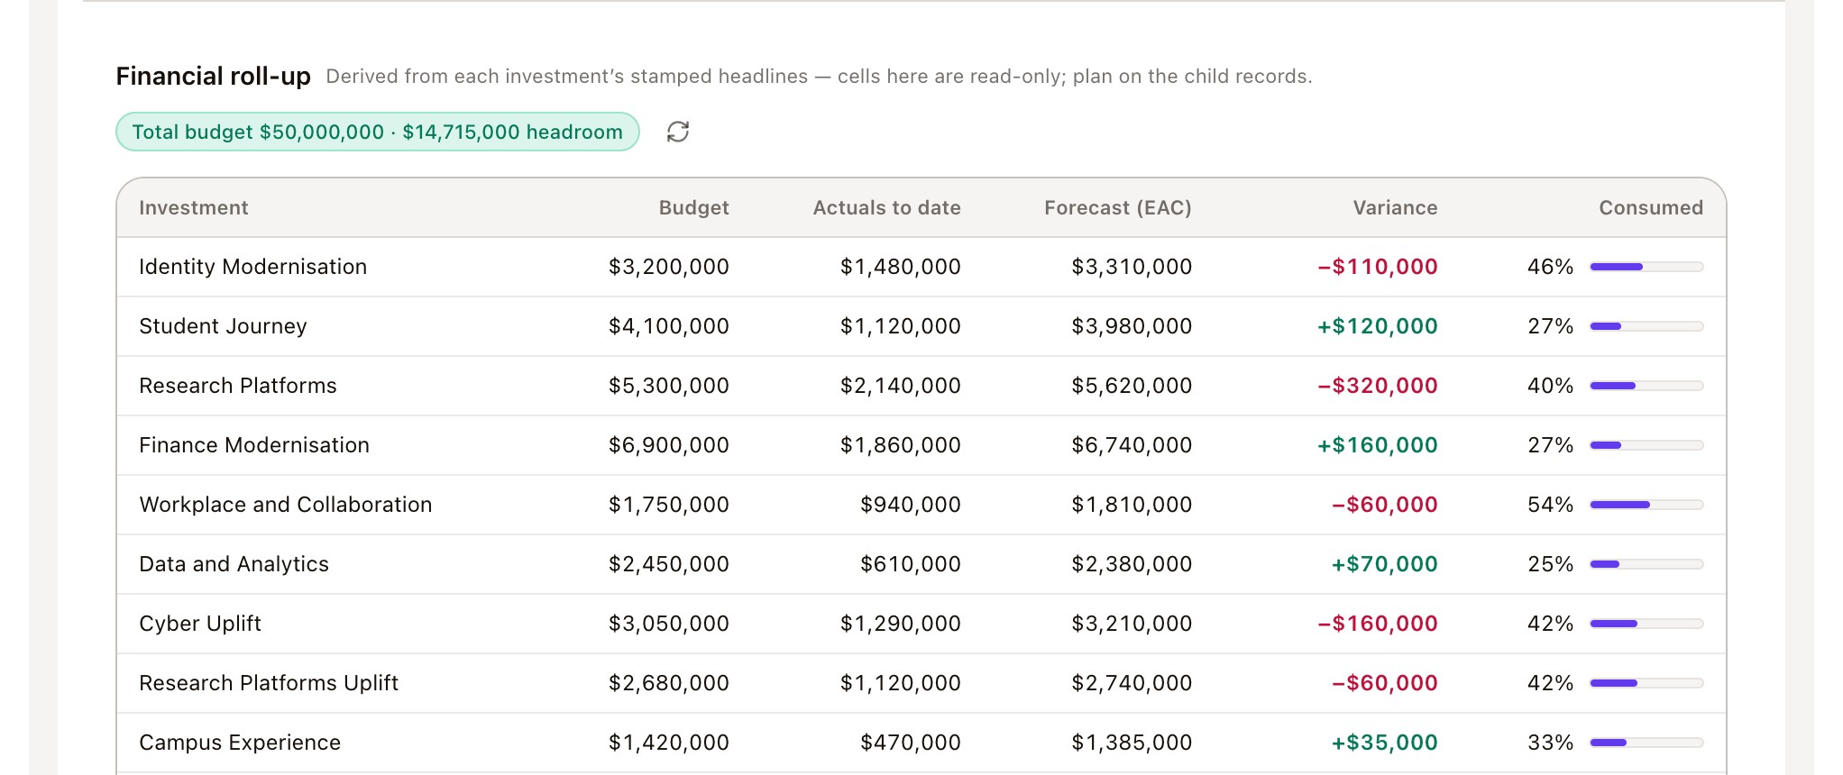Select the Student Journey investment name
This screenshot has height=775, width=1843.
tap(224, 326)
